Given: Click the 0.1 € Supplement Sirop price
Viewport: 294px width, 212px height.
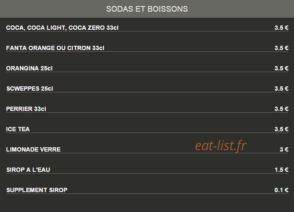Looking at the screenshot, I should (281, 190).
